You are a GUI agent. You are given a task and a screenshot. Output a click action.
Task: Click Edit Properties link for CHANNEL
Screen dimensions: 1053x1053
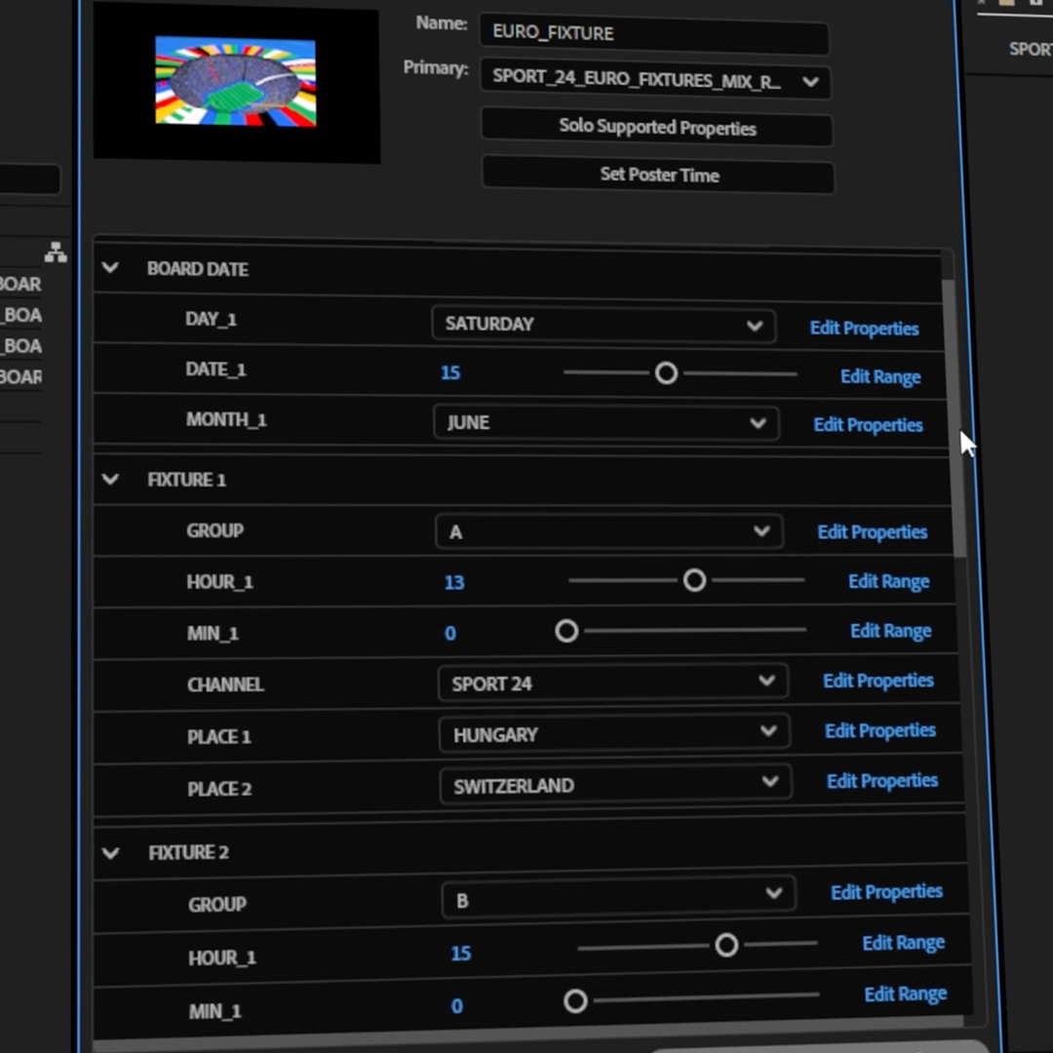877,681
